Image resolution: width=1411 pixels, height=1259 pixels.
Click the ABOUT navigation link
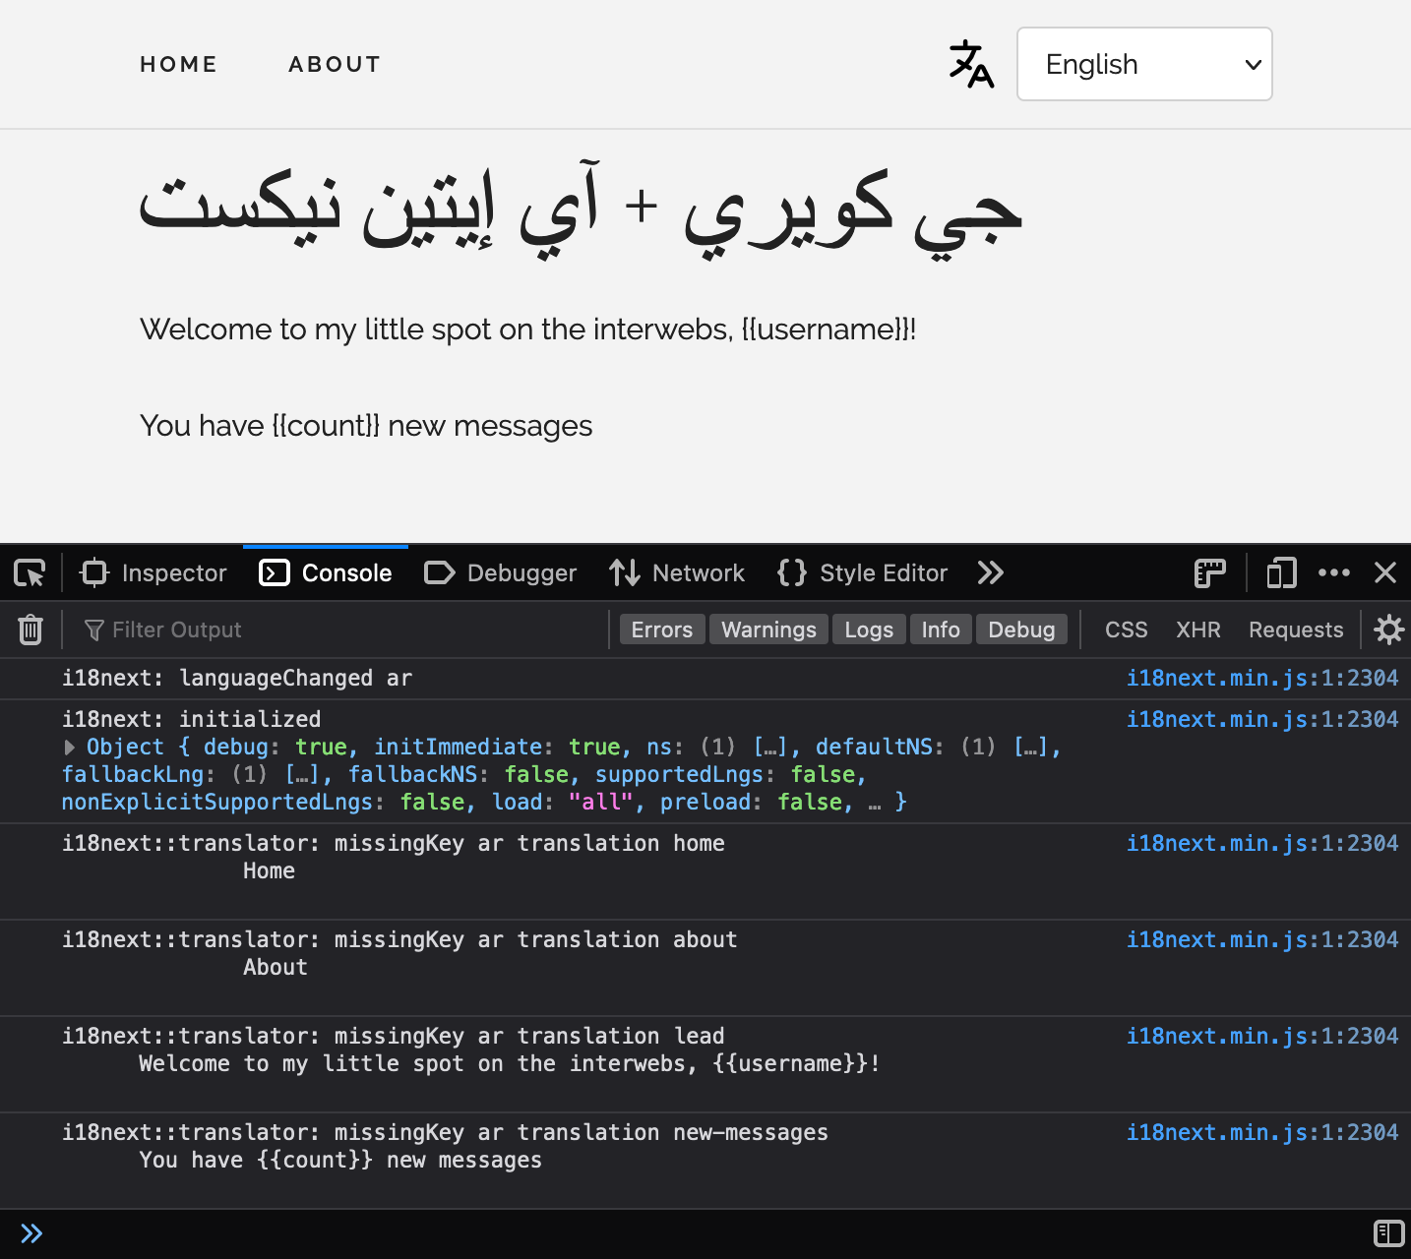(335, 63)
